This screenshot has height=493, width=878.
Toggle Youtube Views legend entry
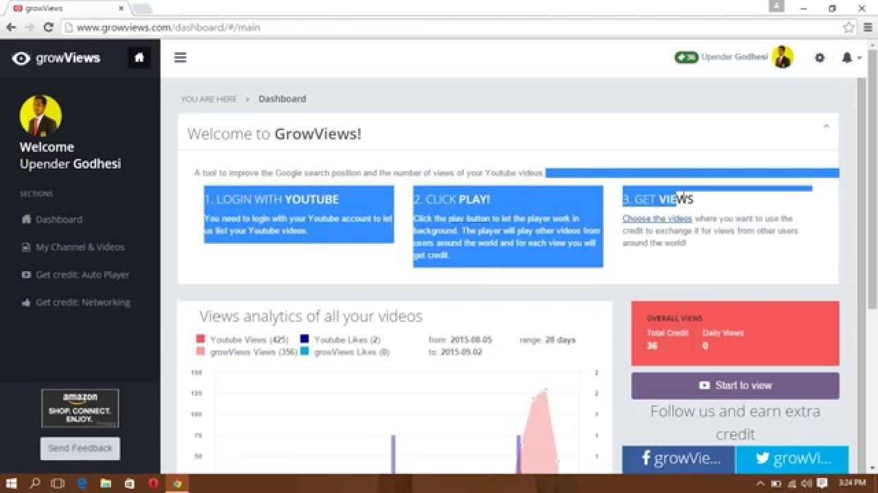tap(241, 340)
